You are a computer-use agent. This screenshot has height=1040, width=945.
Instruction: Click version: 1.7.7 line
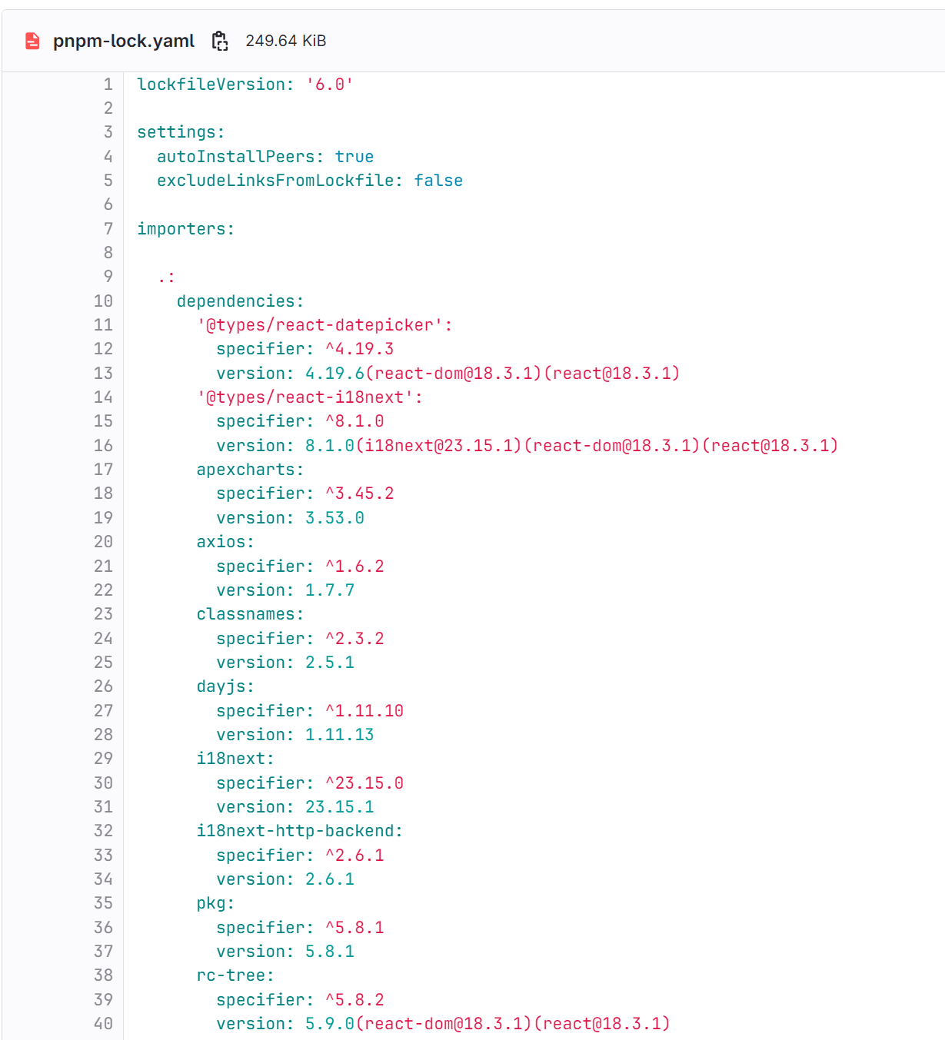click(x=285, y=590)
